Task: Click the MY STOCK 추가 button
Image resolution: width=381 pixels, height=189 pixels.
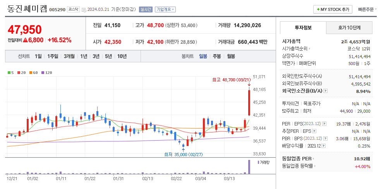Action: tap(333, 9)
